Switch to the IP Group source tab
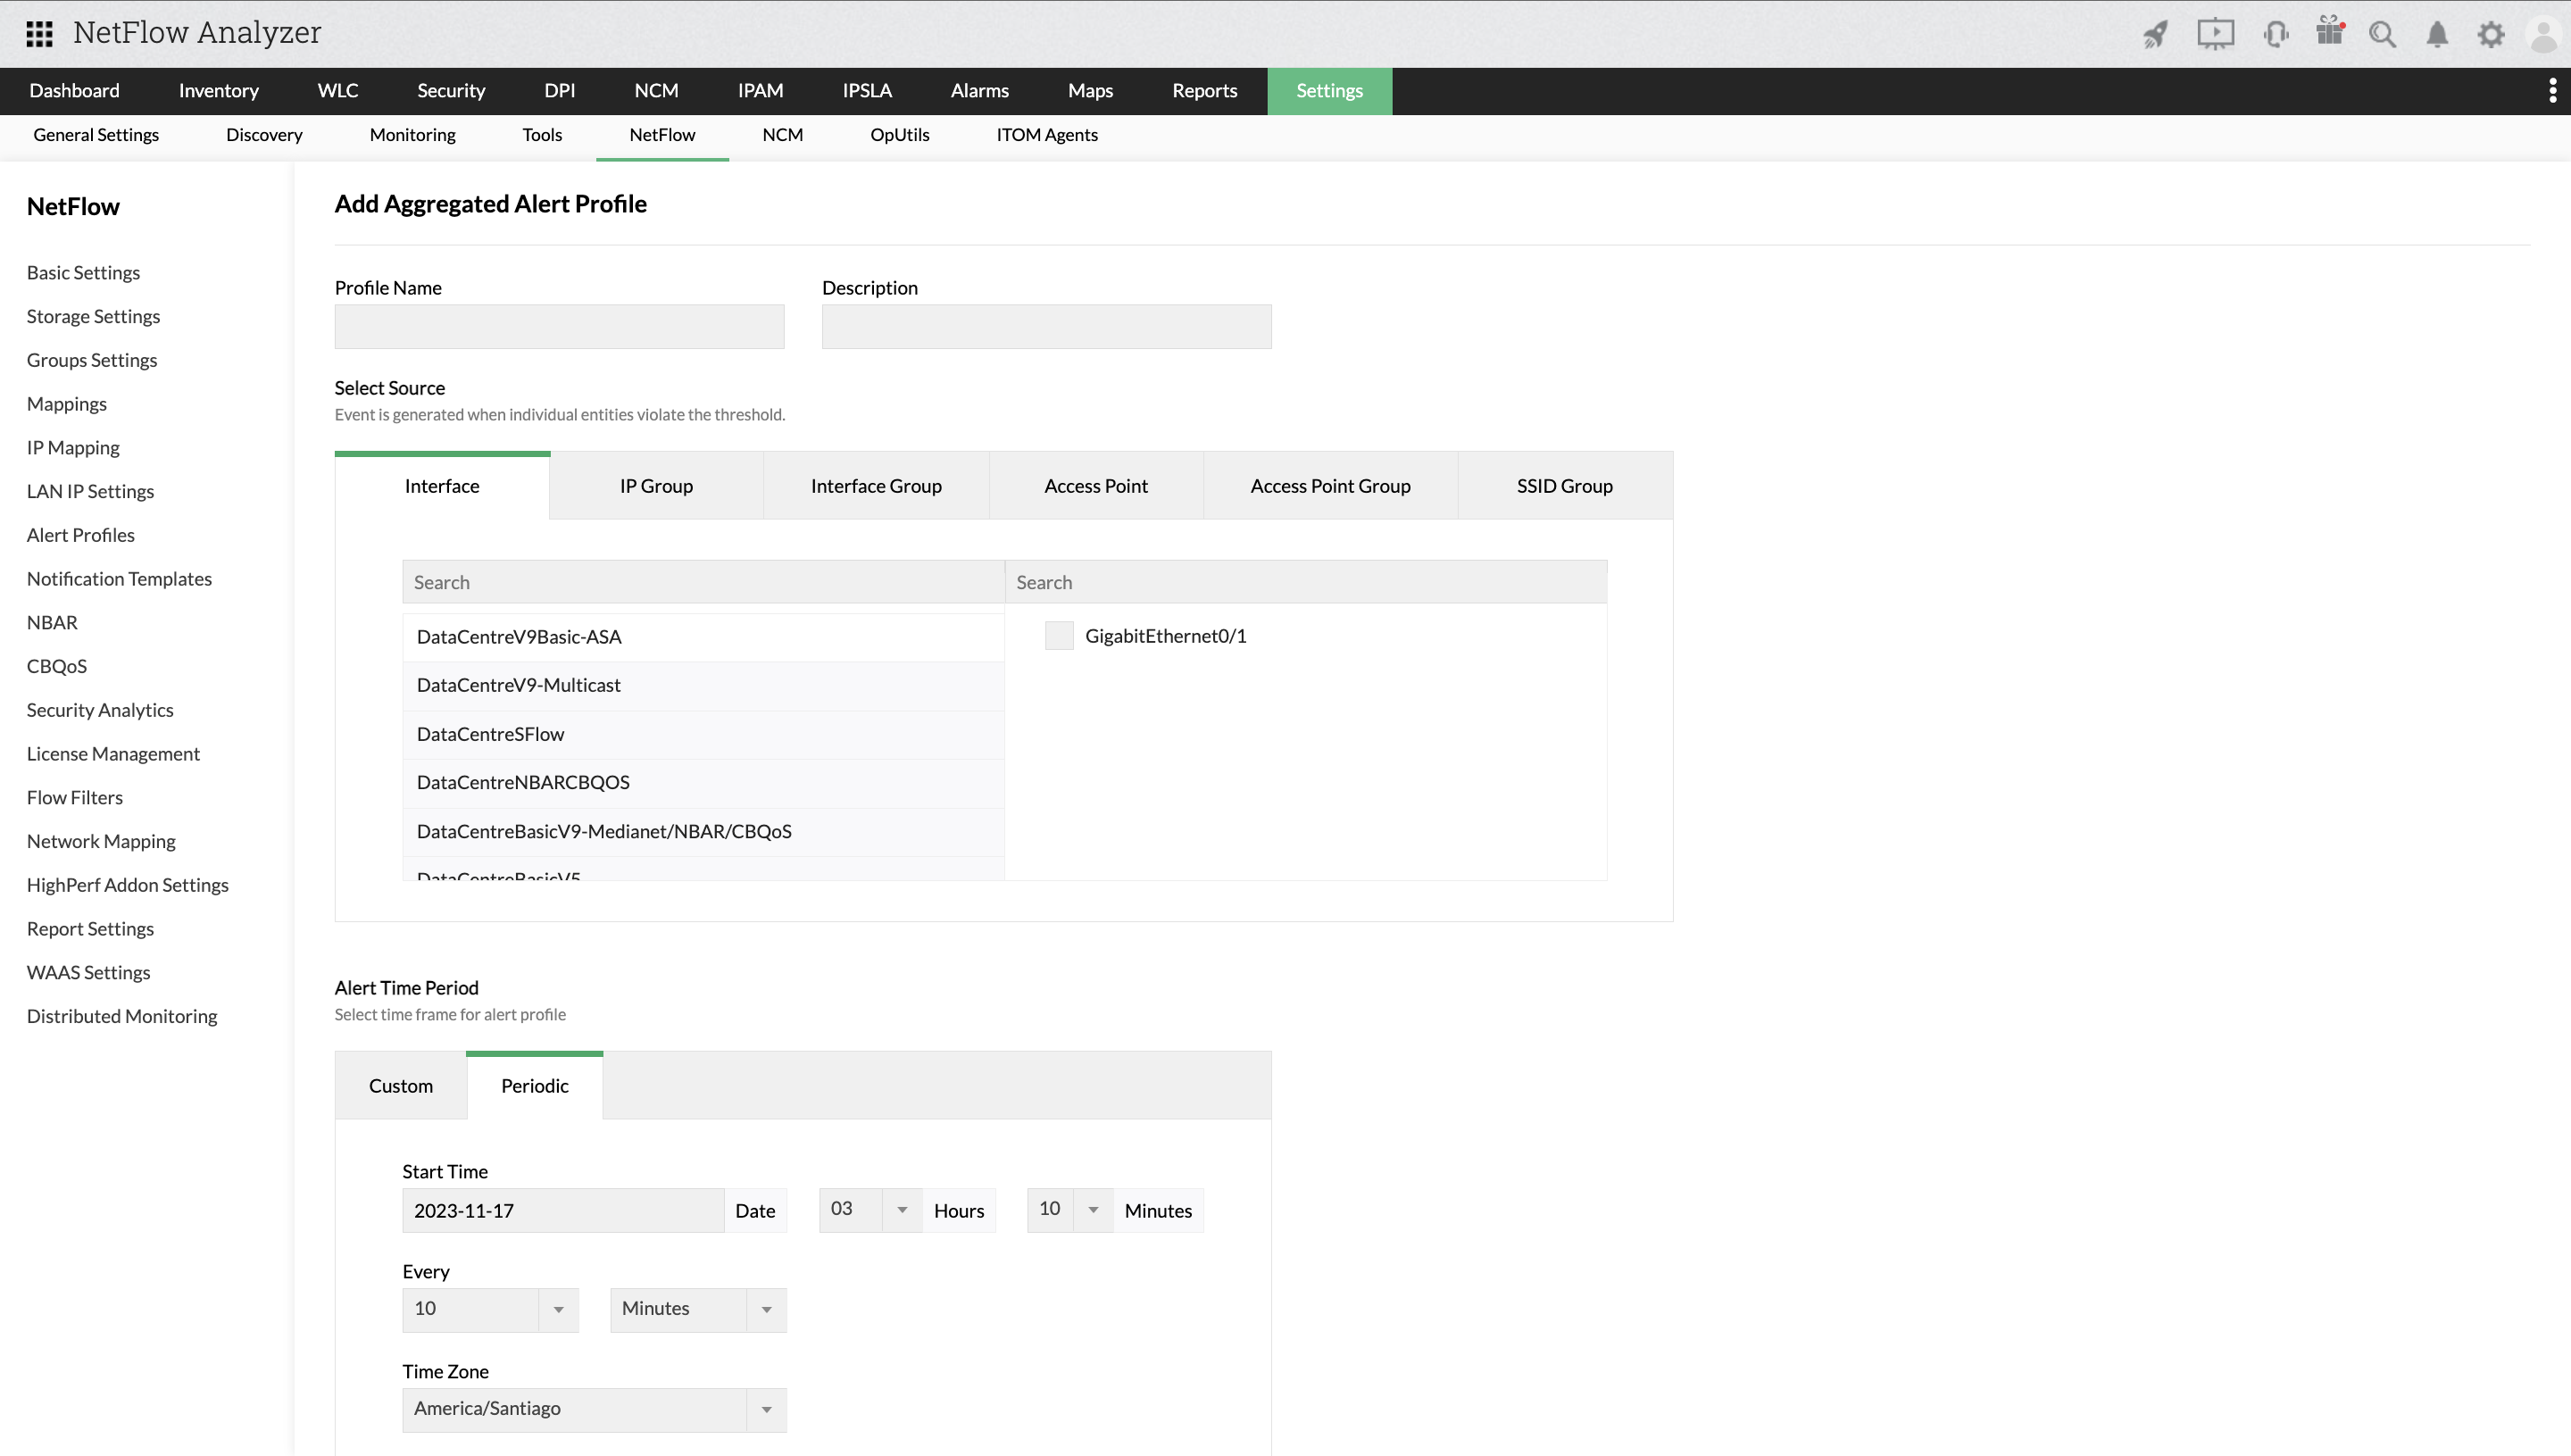Viewport: 2571px width, 1456px height. 656,485
